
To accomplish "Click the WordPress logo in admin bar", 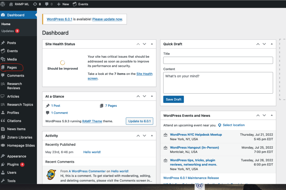I will tap(3, 4).
